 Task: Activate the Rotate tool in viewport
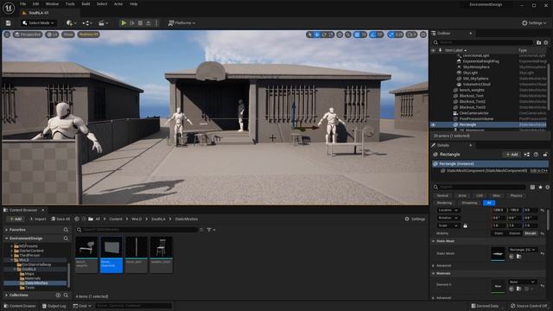coord(324,35)
